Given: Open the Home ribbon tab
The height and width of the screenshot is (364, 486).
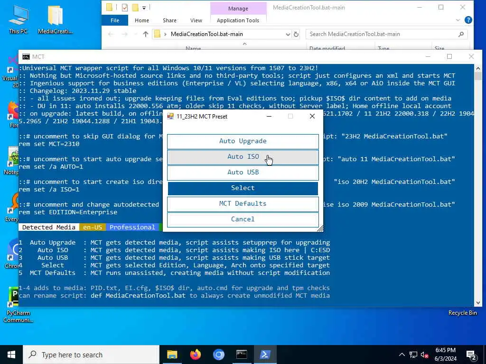Looking at the screenshot, I should [x=141, y=20].
